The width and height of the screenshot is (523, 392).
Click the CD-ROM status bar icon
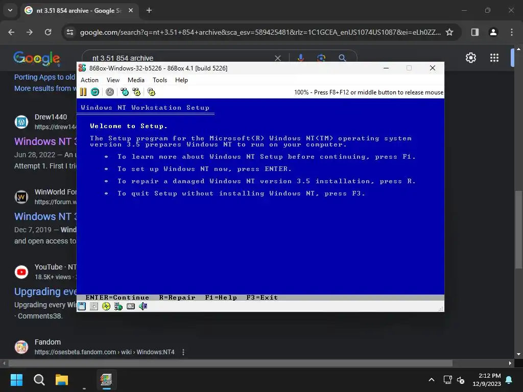pos(106,306)
